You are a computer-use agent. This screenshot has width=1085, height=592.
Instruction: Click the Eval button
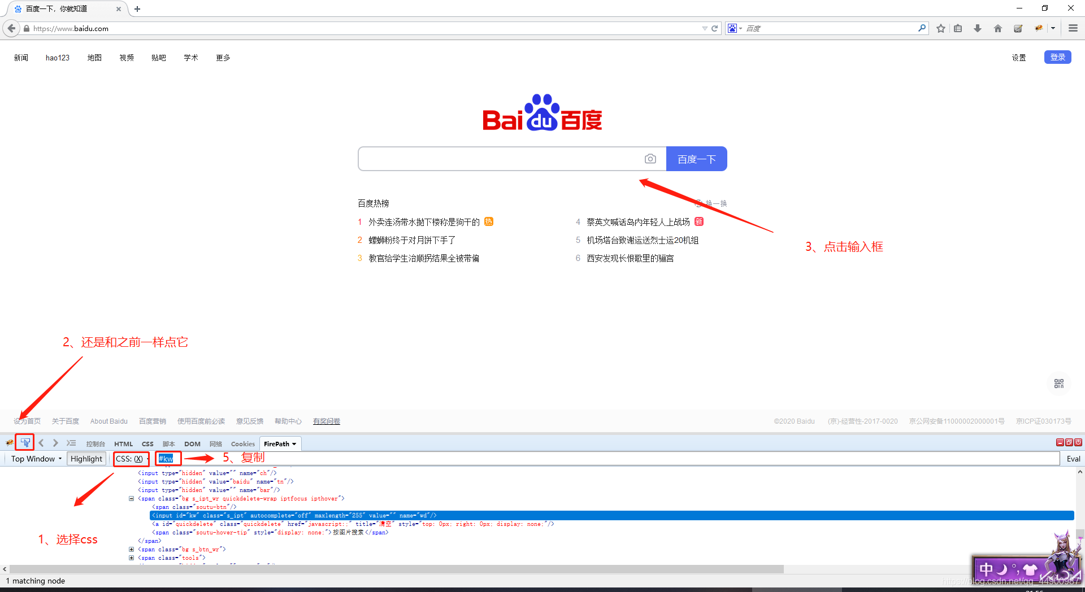(1074, 459)
